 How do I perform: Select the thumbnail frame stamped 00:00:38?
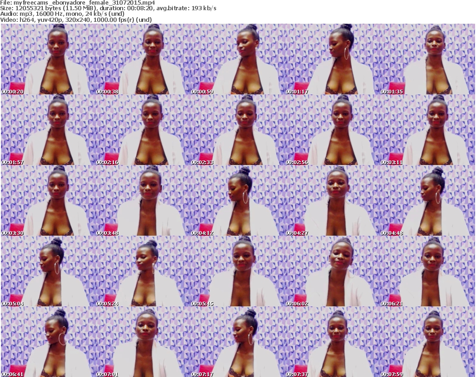click(143, 59)
